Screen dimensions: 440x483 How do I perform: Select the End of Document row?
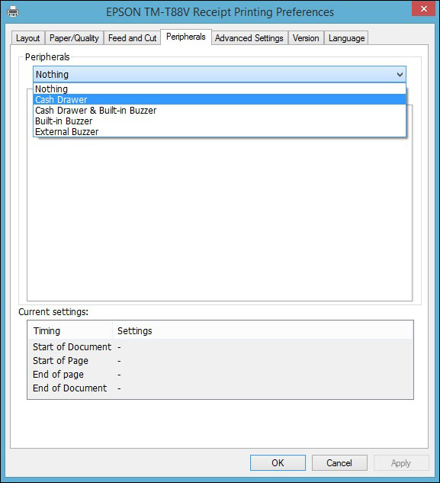point(220,388)
